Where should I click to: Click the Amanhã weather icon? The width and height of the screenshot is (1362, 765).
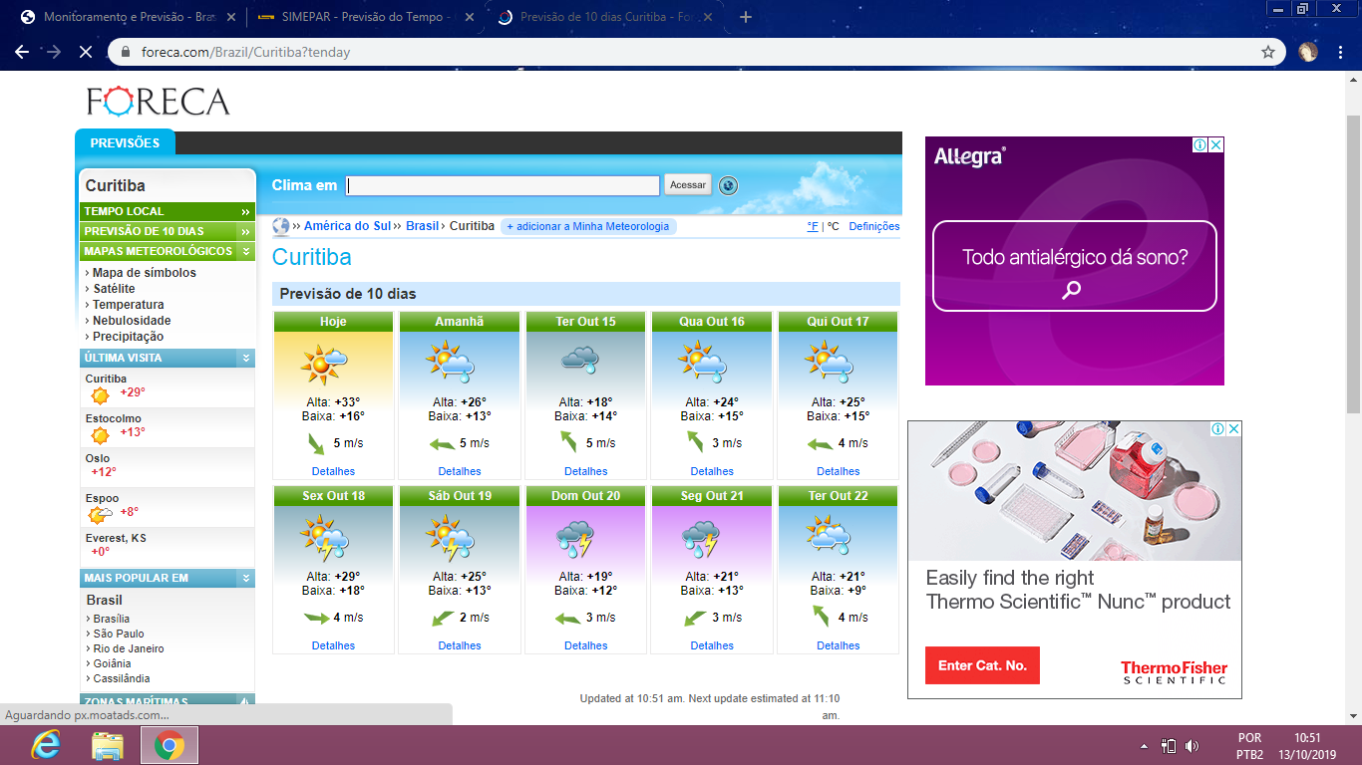point(450,364)
